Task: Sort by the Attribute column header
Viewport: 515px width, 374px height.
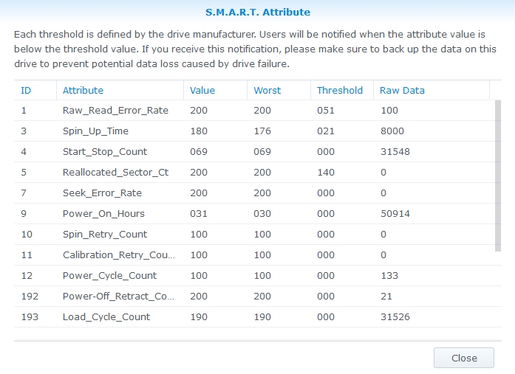Action: [x=83, y=90]
